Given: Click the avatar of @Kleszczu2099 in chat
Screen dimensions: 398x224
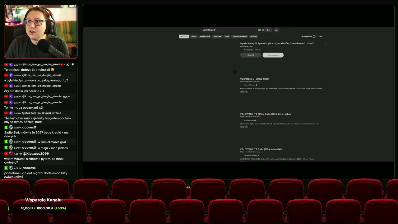Looking at the screenshot, I should coord(11,154).
